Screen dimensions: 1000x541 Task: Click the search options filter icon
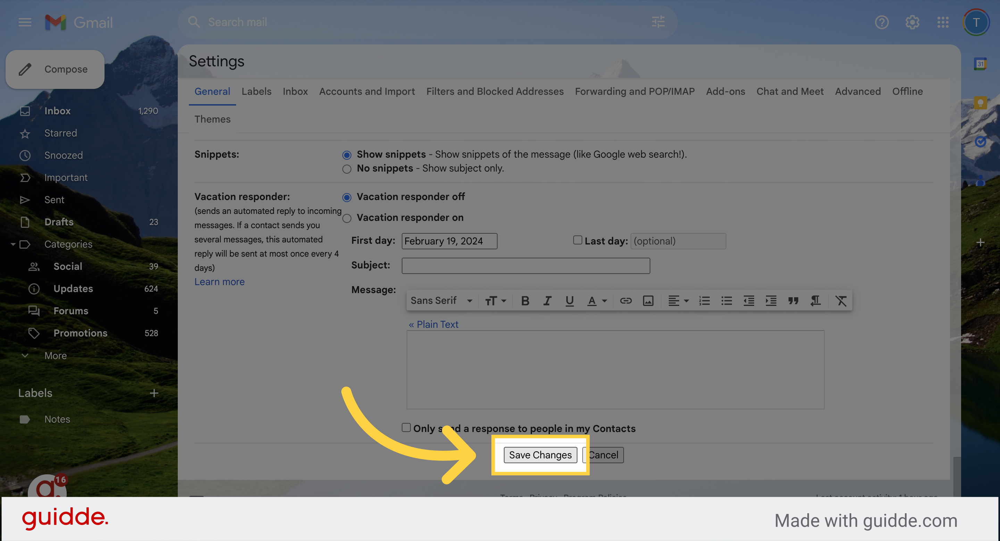(658, 22)
